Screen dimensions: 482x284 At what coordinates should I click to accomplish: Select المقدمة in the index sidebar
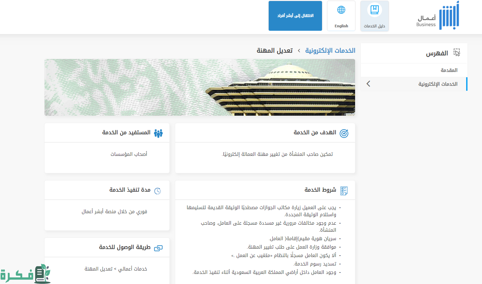point(449,70)
